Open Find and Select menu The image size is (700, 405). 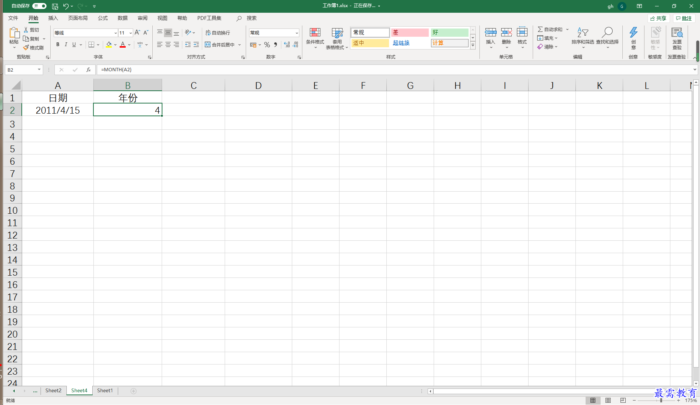(607, 38)
